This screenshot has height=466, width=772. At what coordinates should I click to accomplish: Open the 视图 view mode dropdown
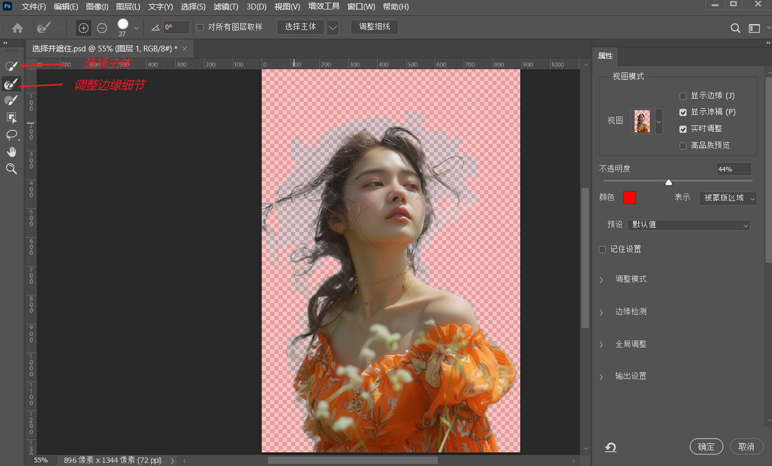659,122
